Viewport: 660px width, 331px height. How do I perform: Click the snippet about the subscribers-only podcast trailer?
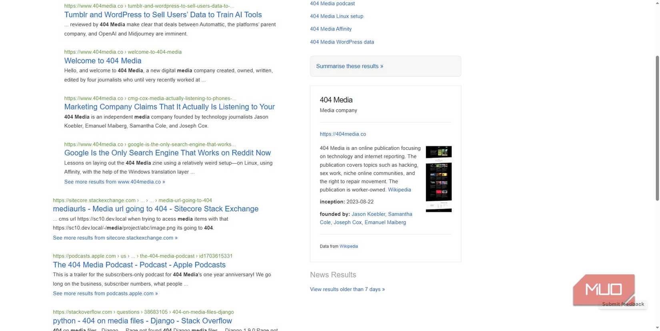click(x=162, y=279)
